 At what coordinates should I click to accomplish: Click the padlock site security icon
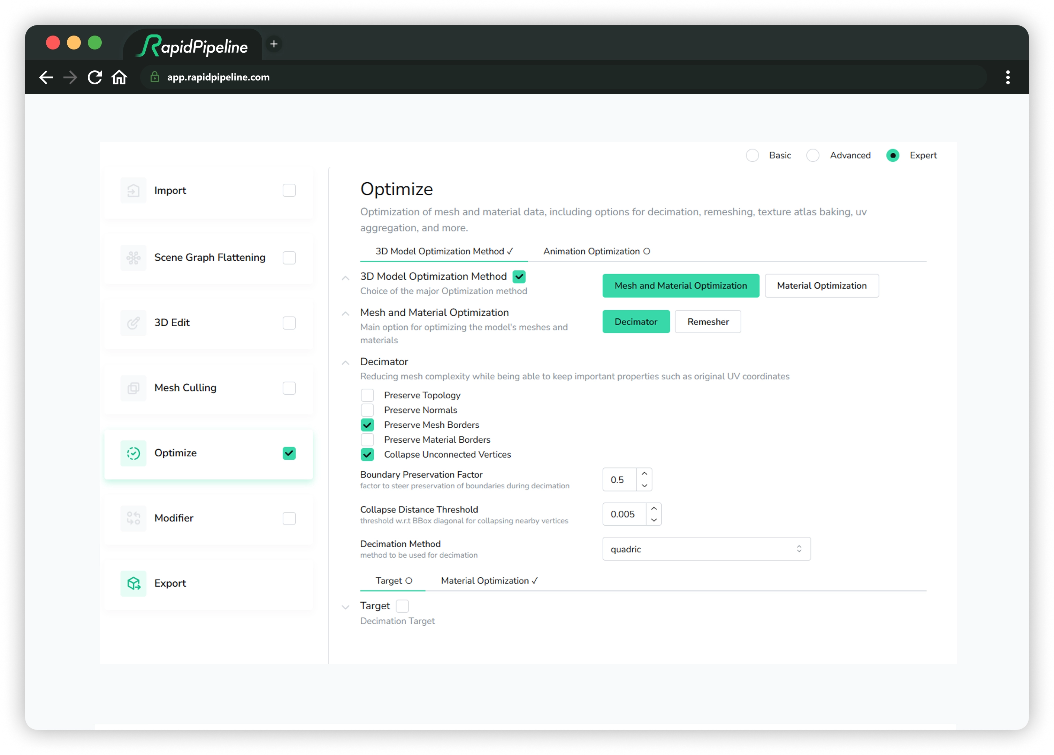[155, 77]
